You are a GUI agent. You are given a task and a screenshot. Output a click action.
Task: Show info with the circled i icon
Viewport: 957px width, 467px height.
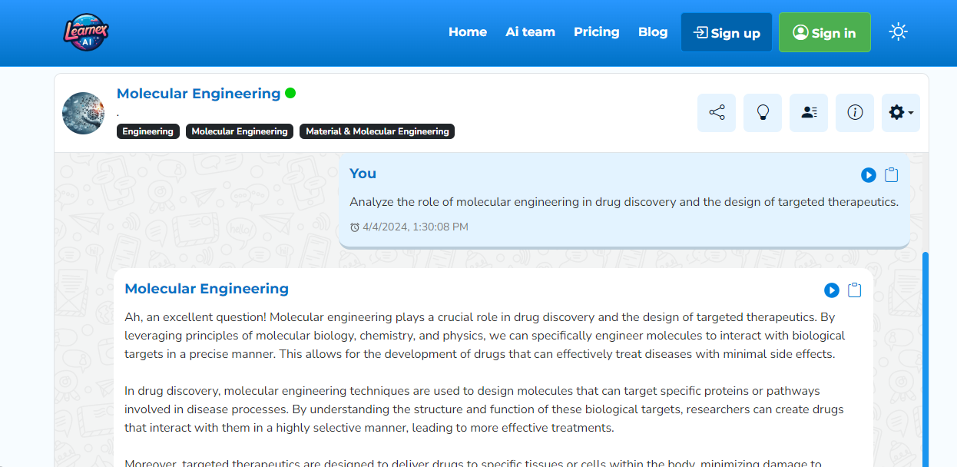point(855,113)
